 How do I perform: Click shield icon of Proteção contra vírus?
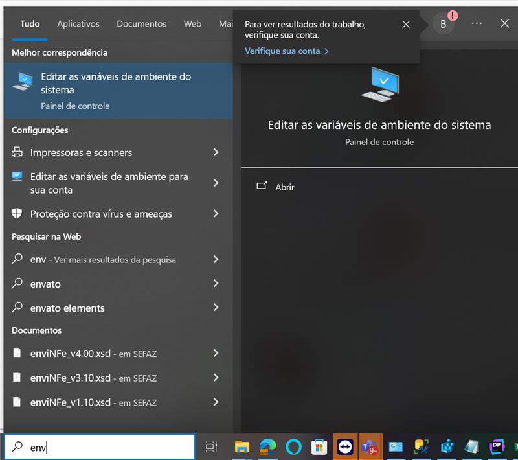point(17,213)
